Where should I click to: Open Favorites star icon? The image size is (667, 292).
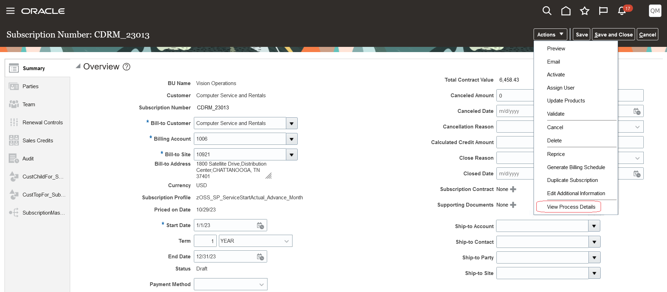pyautogui.click(x=585, y=11)
